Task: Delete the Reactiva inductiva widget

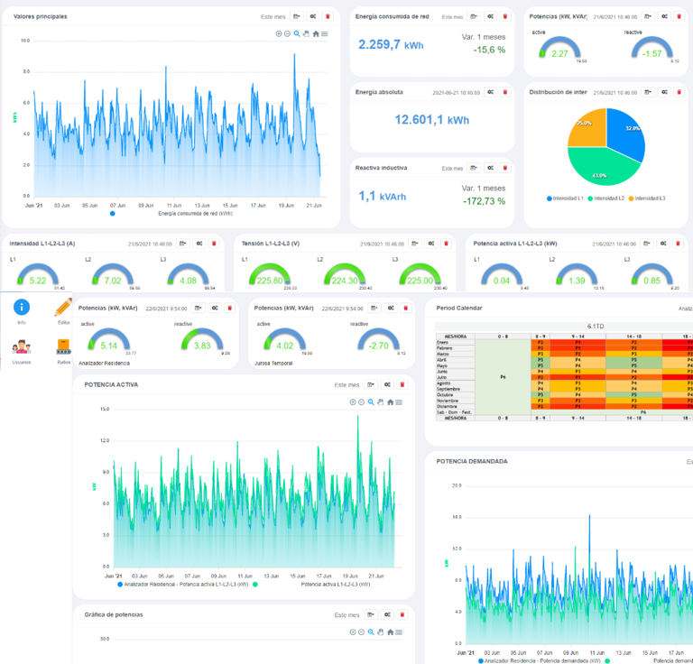Action: coord(505,168)
